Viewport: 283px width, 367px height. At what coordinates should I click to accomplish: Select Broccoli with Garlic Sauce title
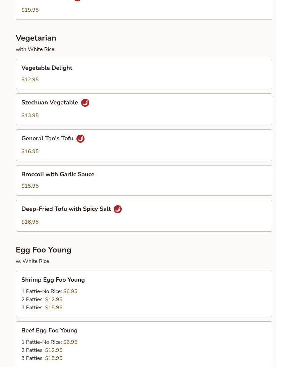[x=58, y=174]
